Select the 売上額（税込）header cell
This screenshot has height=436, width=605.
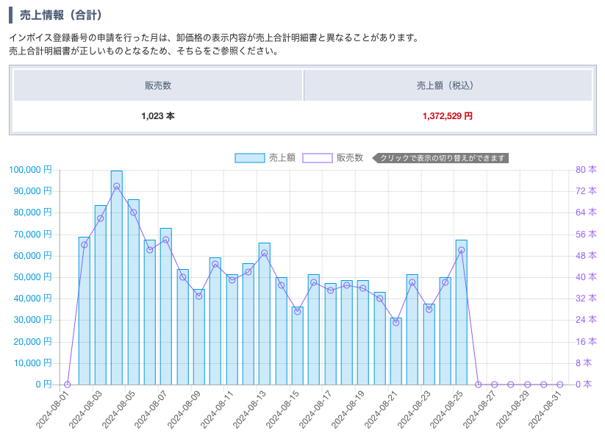[x=448, y=85]
